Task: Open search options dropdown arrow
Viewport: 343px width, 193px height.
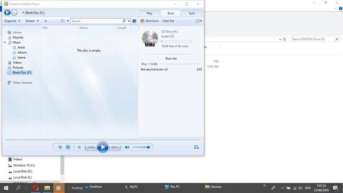Action: tap(129, 21)
